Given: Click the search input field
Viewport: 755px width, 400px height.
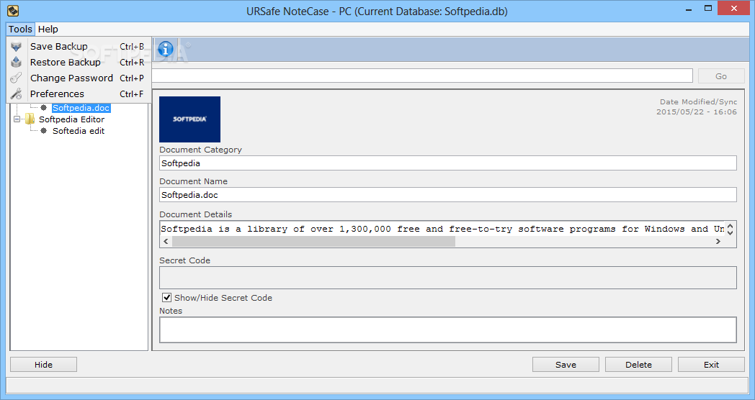Looking at the screenshot, I should 422,76.
